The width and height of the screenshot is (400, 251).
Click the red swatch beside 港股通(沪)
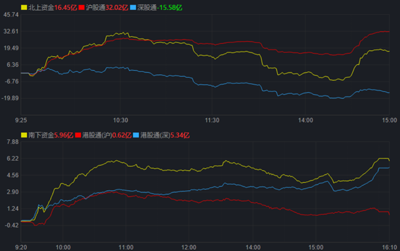[x=78, y=135]
